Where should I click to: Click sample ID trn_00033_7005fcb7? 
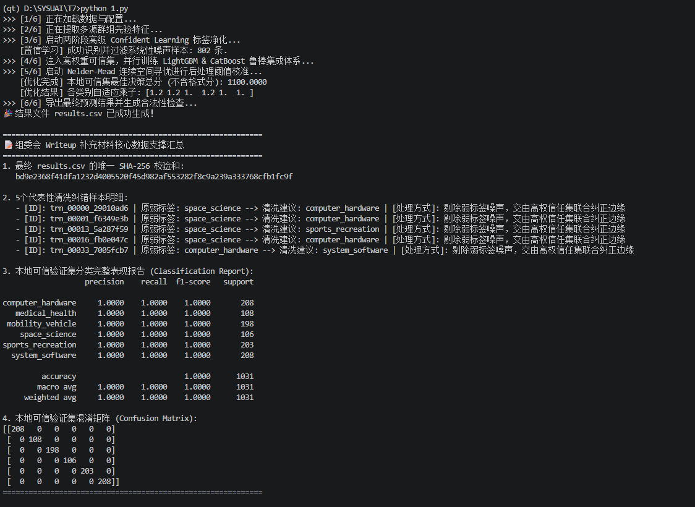click(x=89, y=250)
